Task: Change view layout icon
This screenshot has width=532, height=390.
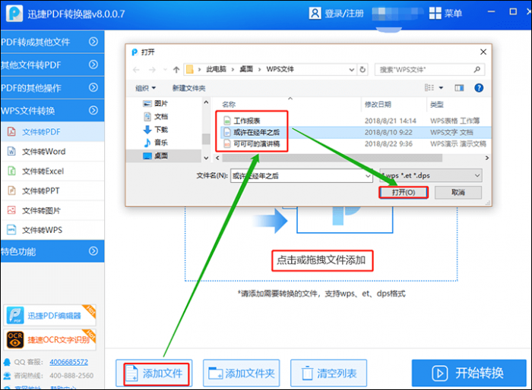Action: click(x=429, y=88)
